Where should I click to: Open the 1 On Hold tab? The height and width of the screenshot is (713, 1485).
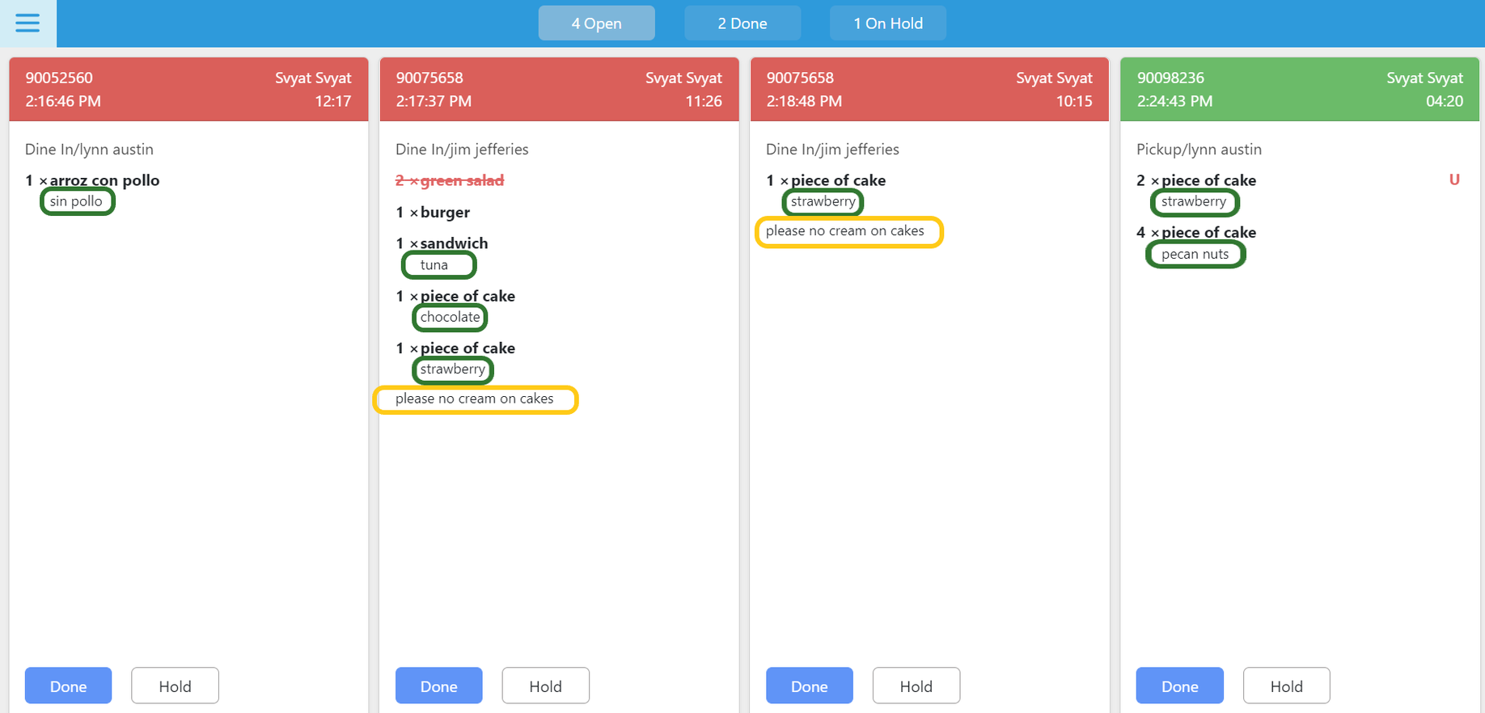pos(887,23)
